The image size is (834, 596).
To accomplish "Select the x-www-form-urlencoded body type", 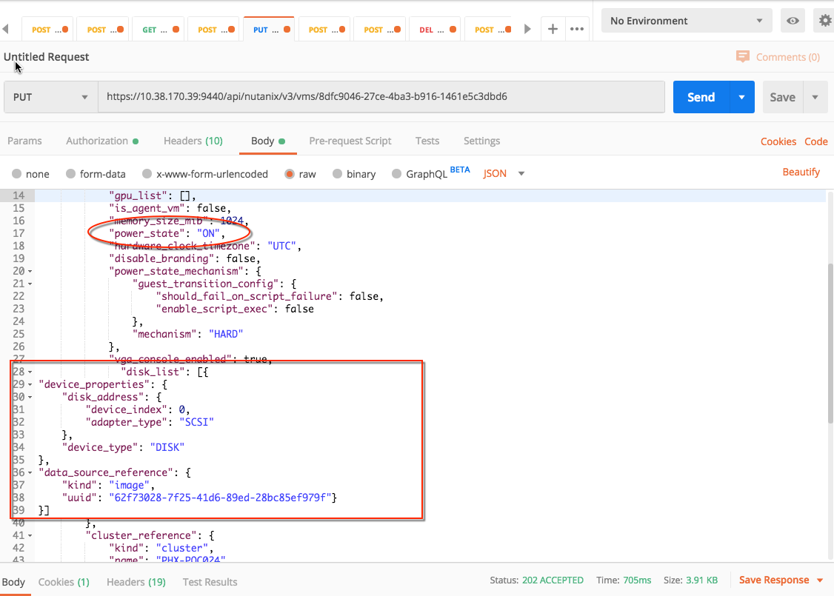I will point(147,174).
